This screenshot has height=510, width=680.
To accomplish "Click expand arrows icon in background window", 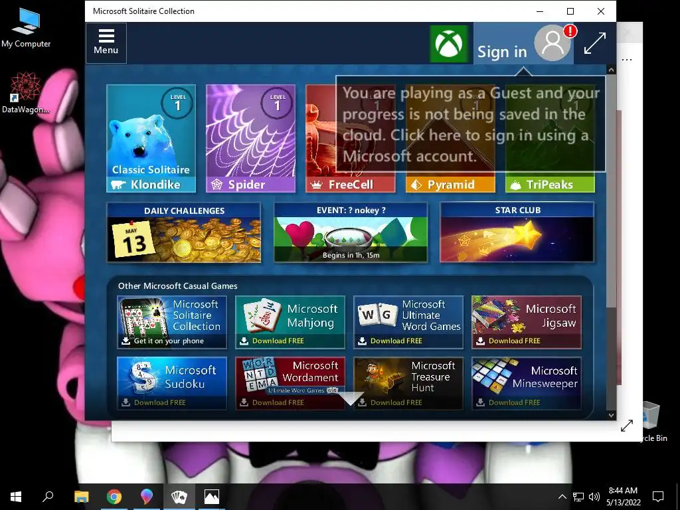I will tap(627, 426).
